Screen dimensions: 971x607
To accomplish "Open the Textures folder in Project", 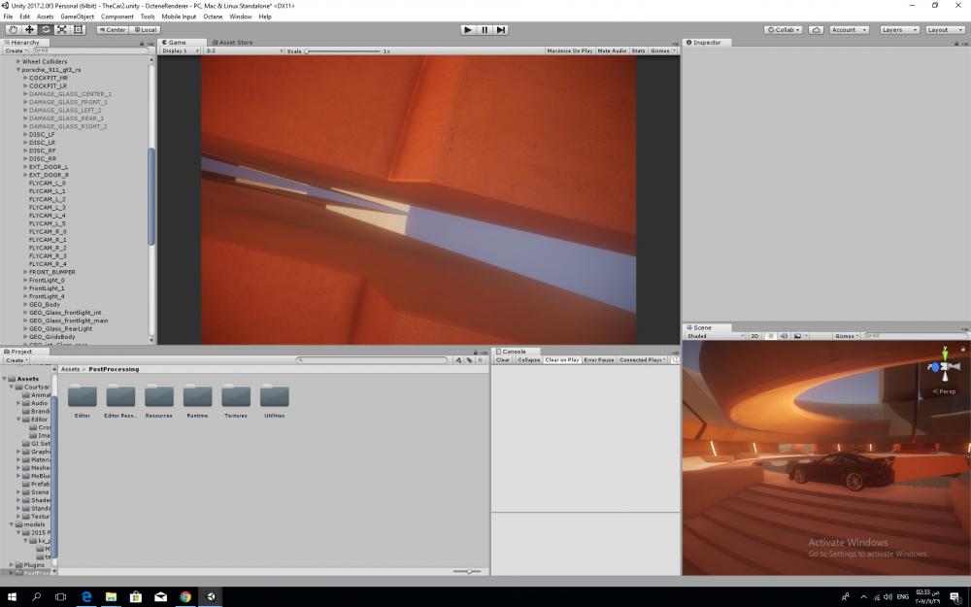I will [236, 397].
